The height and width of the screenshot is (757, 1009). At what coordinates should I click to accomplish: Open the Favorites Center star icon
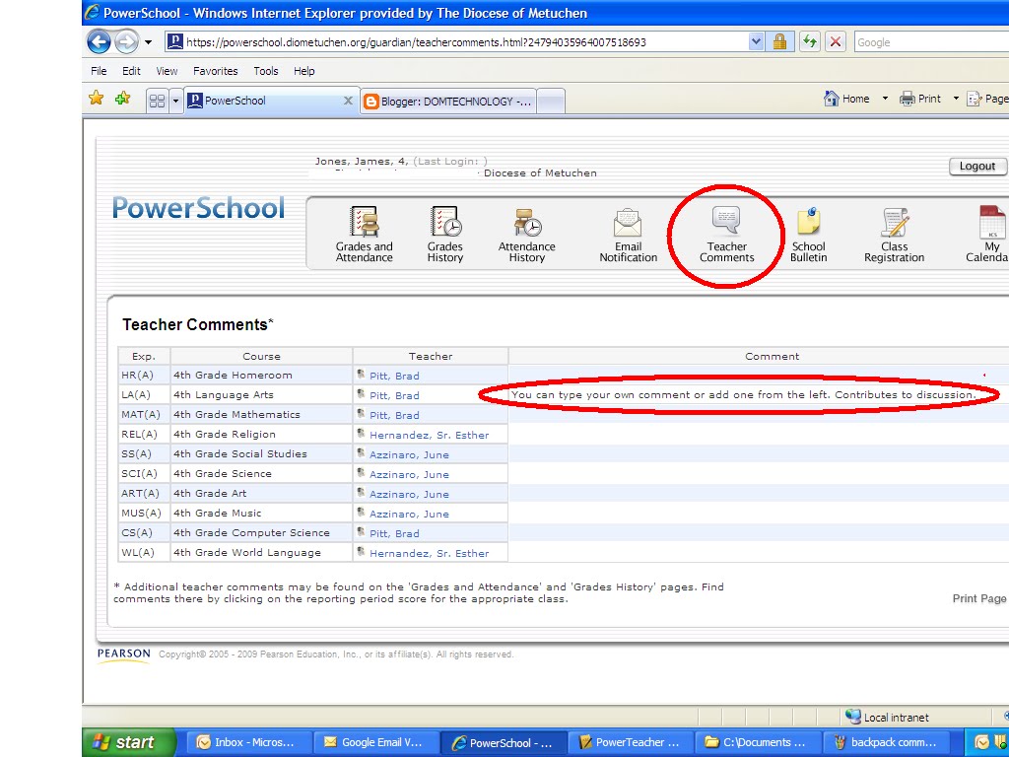click(x=96, y=99)
